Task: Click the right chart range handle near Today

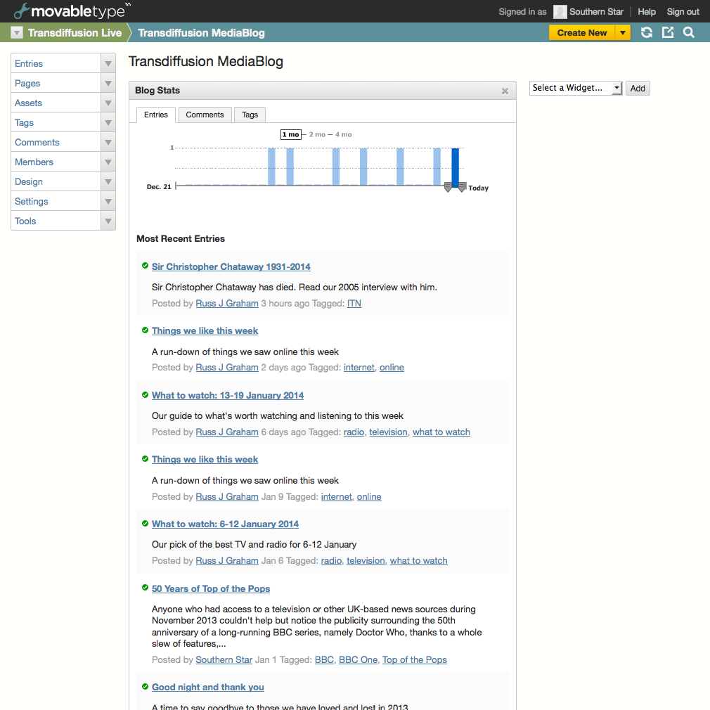Action: [x=463, y=187]
